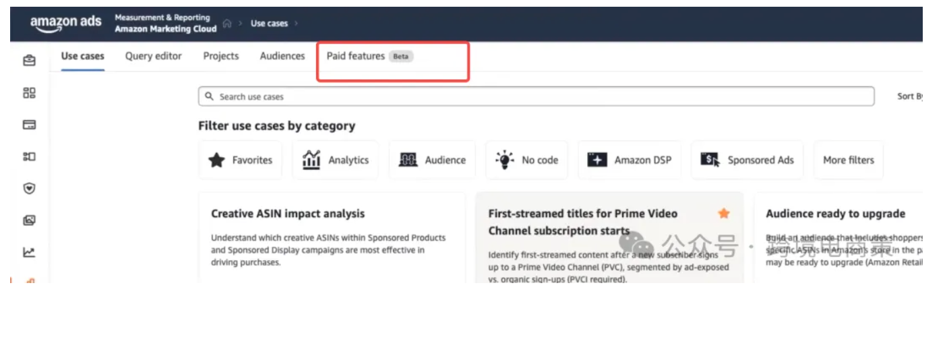Open the Paid features tab

point(356,56)
